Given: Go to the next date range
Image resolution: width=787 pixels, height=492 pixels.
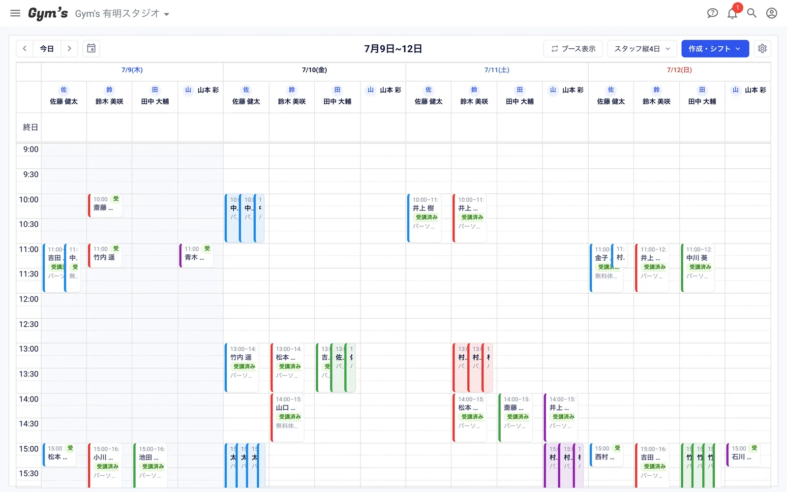Looking at the screenshot, I should [69, 49].
